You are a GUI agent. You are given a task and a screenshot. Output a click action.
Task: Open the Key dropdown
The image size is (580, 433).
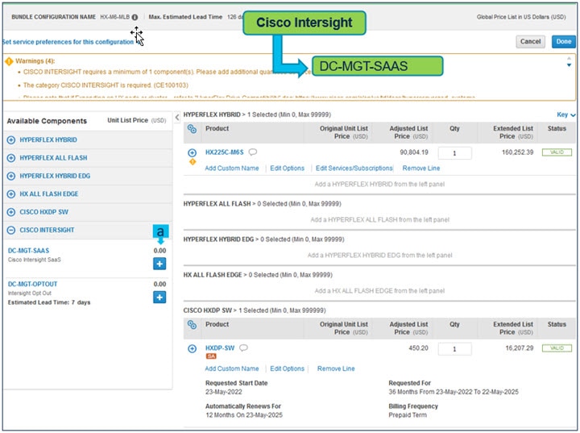pos(566,114)
